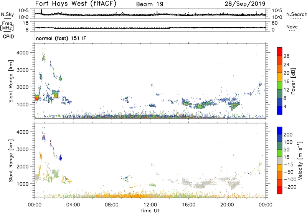The image size is (307, 213).
Task: Click the "60" tick on the Nave axis
Action: [x=274, y=23]
